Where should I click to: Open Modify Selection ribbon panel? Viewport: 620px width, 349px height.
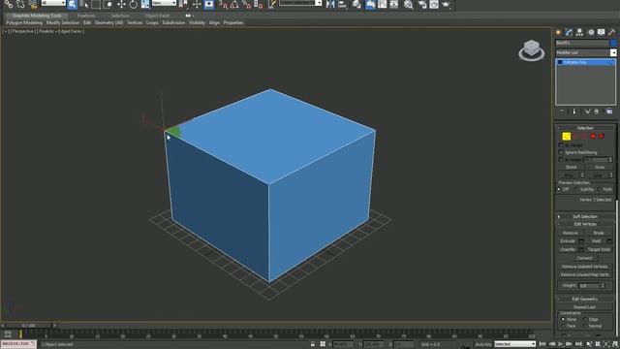click(62, 23)
